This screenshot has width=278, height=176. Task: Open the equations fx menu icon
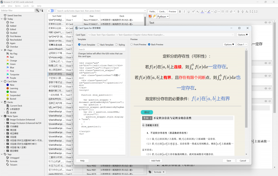point(247,11)
